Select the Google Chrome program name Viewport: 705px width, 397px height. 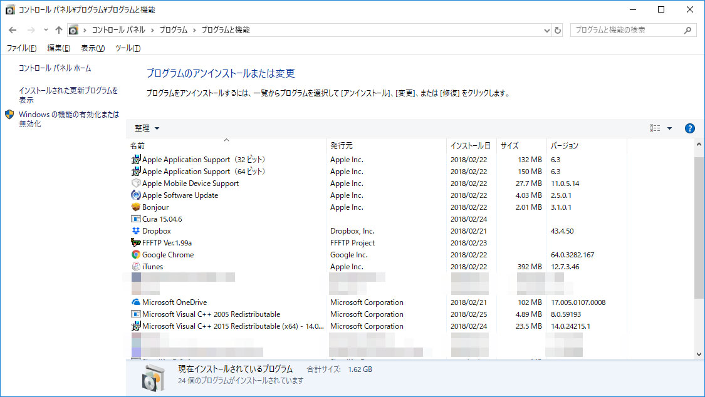[x=168, y=255]
